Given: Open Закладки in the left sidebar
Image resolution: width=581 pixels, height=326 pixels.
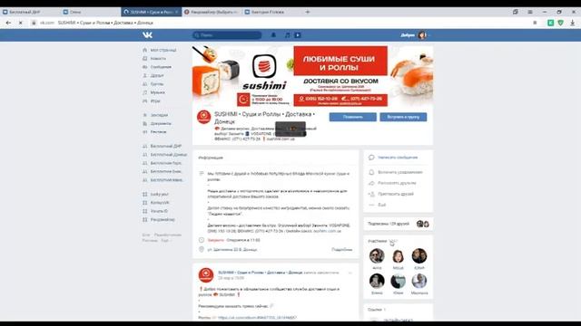Looking at the screenshot, I should coord(159,115).
